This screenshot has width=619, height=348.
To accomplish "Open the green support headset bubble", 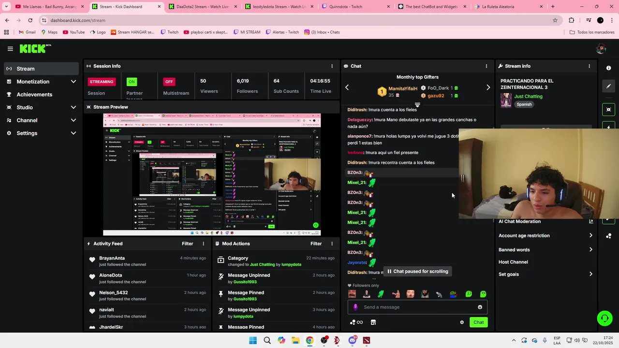I will (x=604, y=318).
